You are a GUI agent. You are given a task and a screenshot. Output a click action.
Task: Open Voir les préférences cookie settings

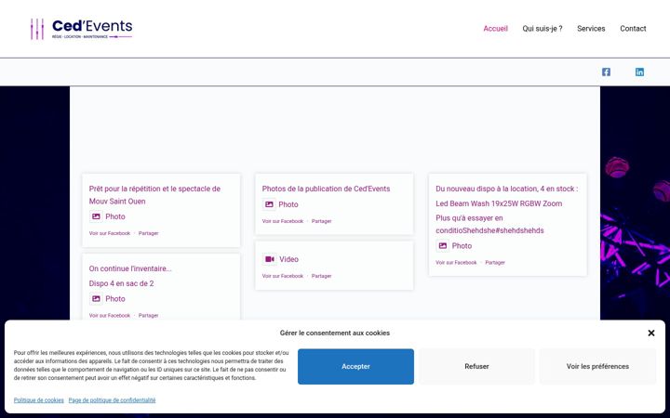point(597,366)
